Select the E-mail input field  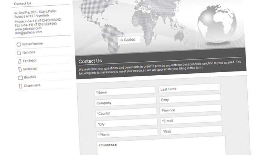click(191, 120)
